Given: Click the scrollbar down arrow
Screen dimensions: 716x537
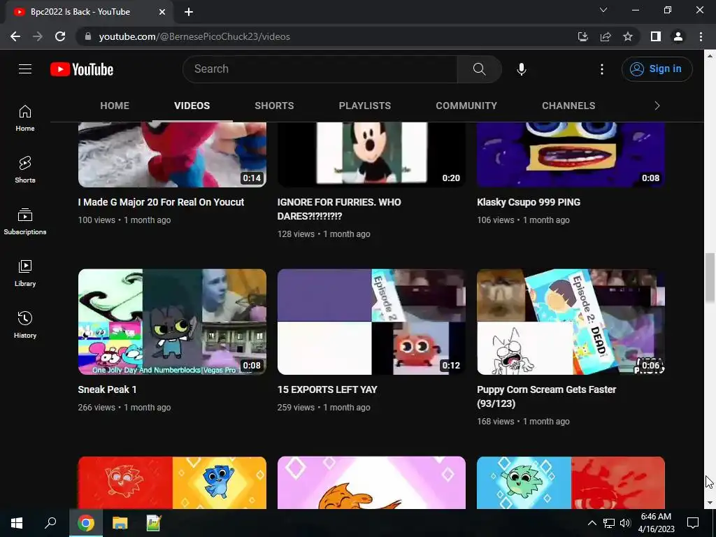Looking at the screenshot, I should coord(710,503).
